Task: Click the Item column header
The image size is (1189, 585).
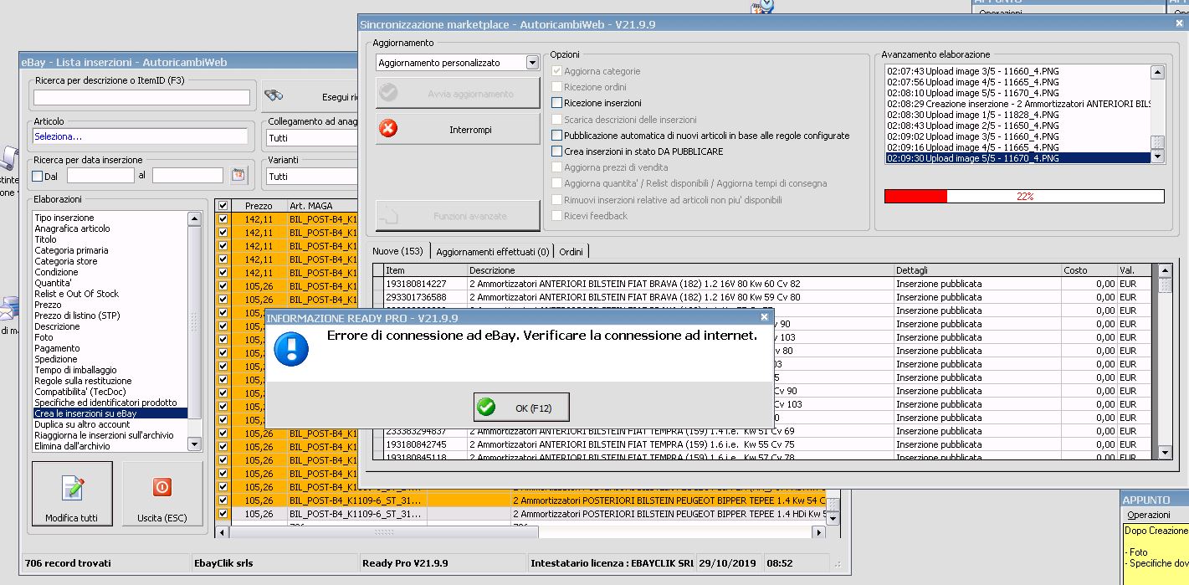Action: tap(425, 270)
